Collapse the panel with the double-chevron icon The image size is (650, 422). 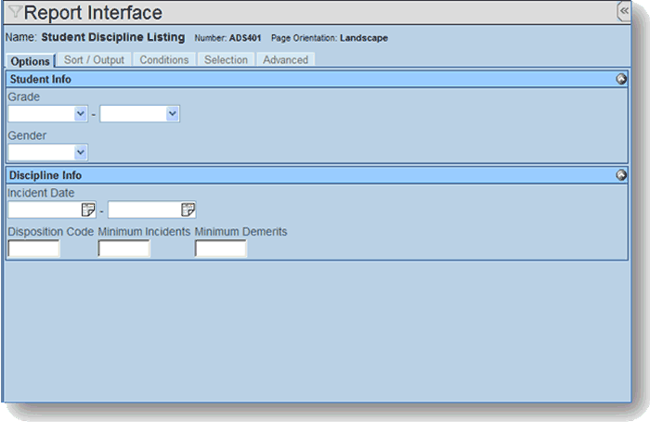624,11
